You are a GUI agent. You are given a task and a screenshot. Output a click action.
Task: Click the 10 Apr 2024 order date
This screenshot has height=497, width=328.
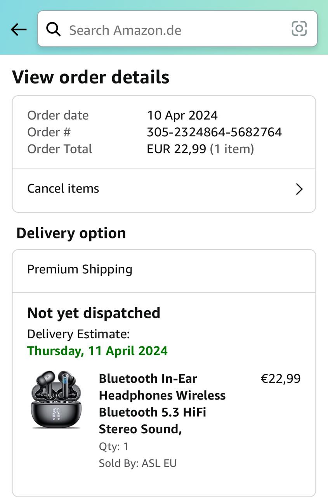182,115
